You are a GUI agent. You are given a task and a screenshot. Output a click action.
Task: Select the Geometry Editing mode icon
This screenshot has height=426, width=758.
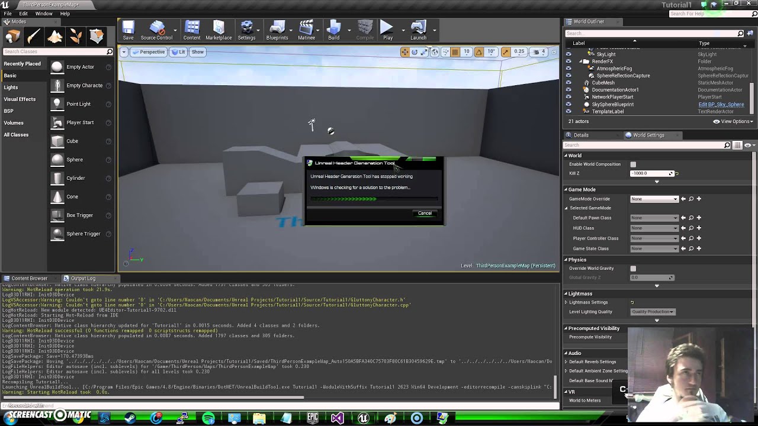coord(97,37)
